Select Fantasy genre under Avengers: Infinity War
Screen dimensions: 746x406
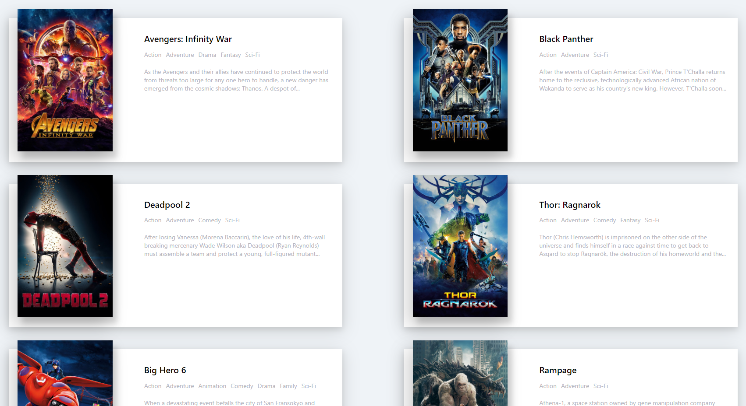[x=231, y=55]
